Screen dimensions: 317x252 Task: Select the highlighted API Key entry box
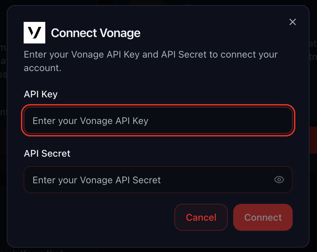[x=158, y=121]
